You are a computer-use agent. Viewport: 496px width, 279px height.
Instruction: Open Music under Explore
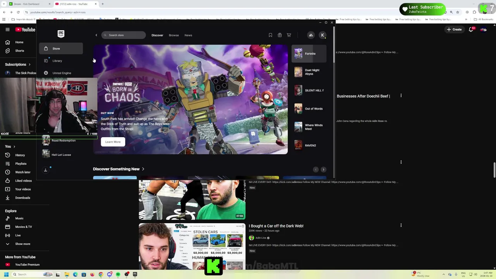click(19, 218)
